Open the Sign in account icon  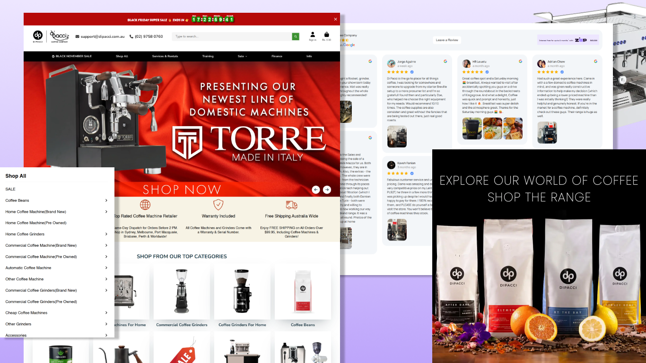pos(313,35)
